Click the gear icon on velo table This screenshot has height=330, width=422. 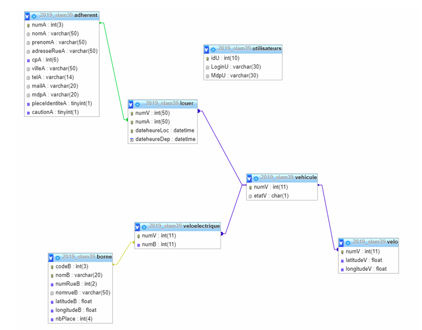pyautogui.click(x=348, y=243)
